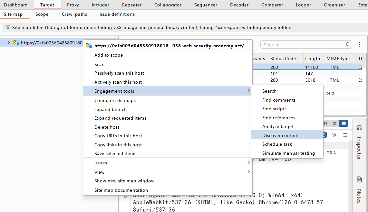
Task: Choose Add to scope in context menu
Action: 109,55
